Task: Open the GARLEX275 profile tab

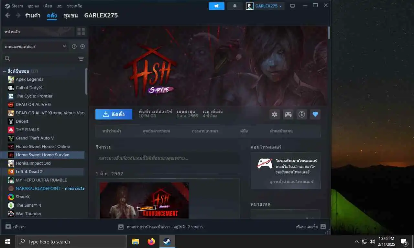Action: point(101,15)
